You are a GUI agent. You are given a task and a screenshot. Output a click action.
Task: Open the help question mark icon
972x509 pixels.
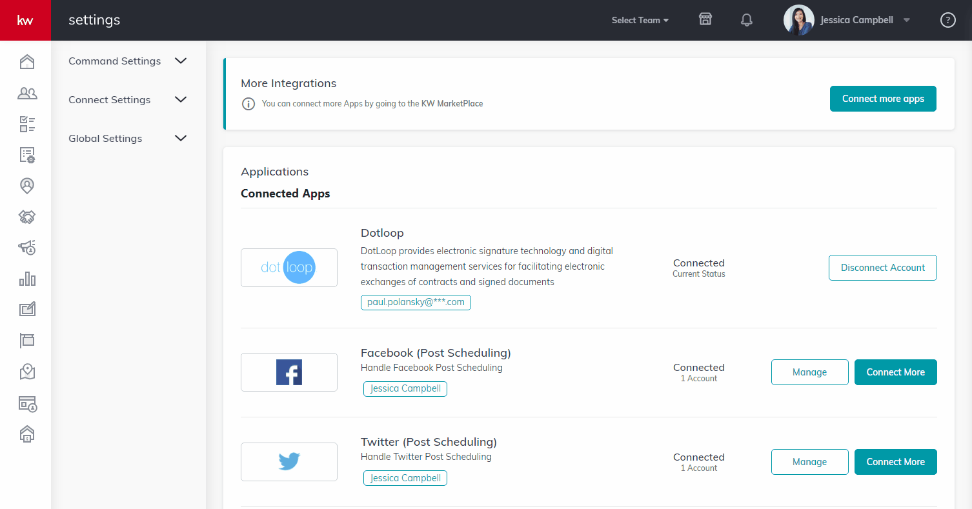coord(947,20)
